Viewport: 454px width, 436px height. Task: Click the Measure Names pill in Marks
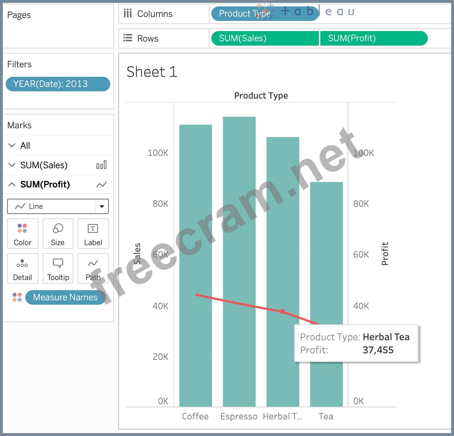[x=65, y=297]
